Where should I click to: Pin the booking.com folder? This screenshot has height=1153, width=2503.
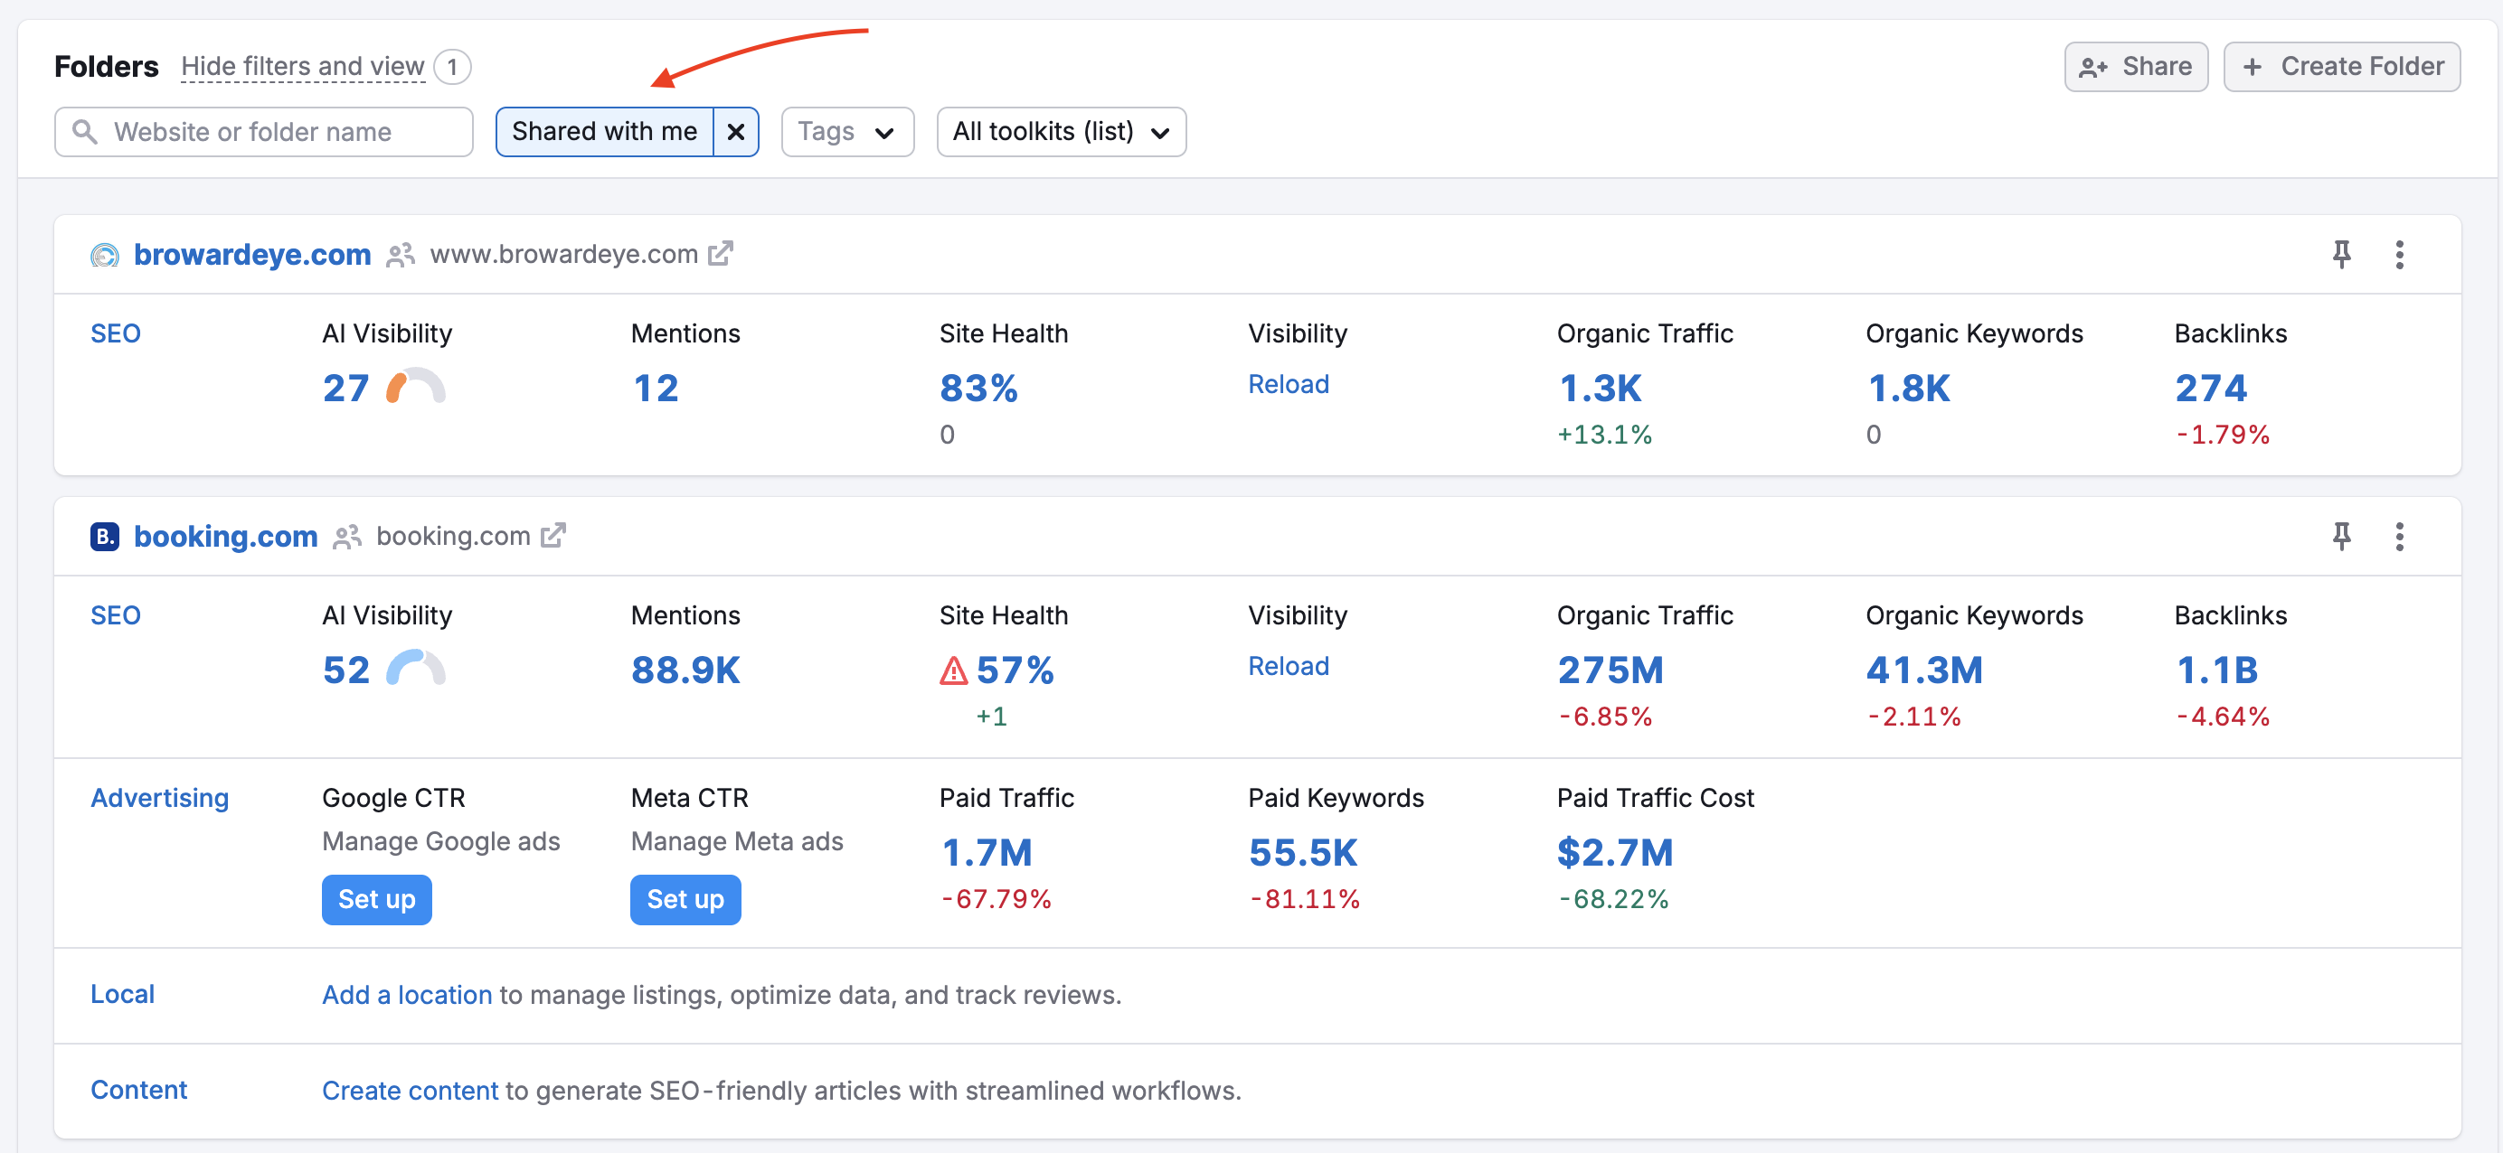coord(2341,536)
